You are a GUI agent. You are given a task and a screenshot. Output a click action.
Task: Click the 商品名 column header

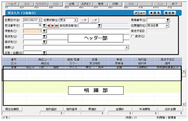tap(45, 63)
